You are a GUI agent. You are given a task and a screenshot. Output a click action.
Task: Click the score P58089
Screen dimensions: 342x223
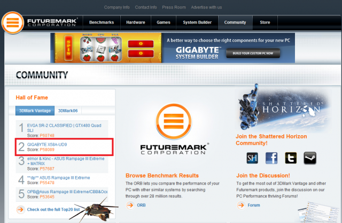(x=47, y=150)
